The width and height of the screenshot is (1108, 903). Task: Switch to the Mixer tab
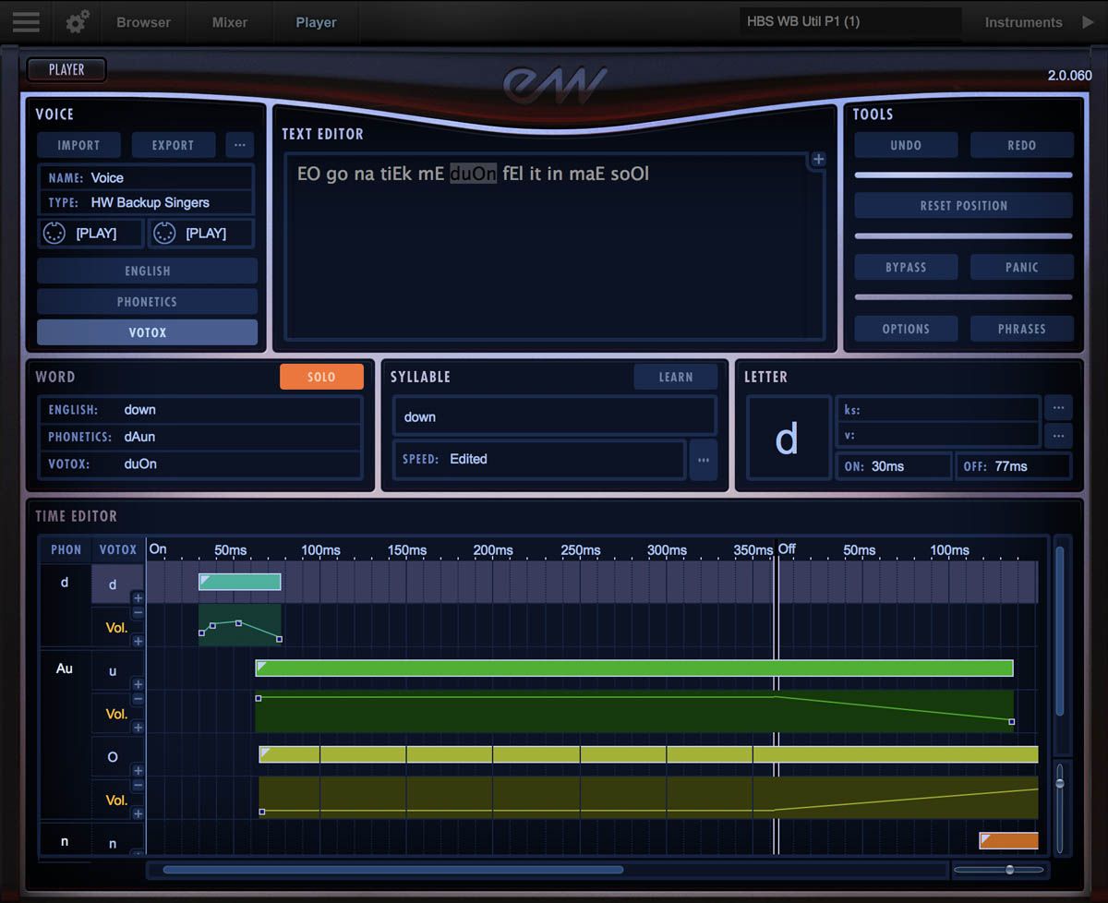[230, 22]
